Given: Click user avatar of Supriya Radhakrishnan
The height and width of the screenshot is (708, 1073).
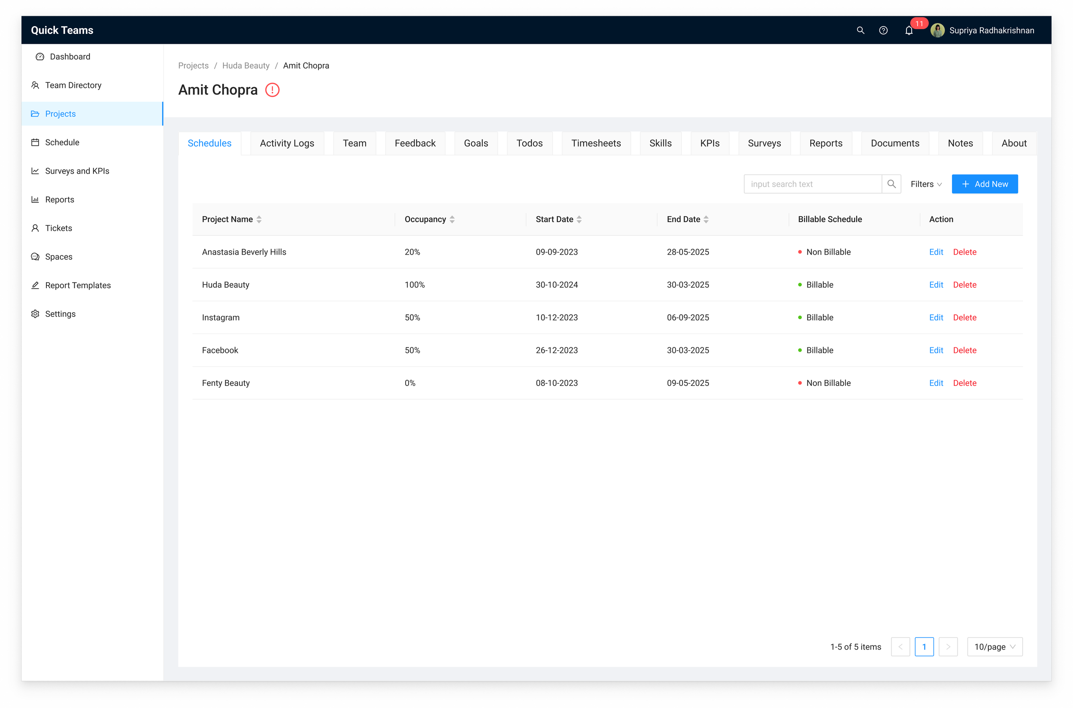Looking at the screenshot, I should (937, 30).
